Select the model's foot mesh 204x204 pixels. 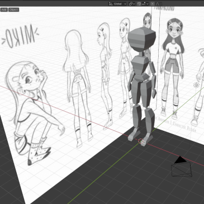point(134,134)
